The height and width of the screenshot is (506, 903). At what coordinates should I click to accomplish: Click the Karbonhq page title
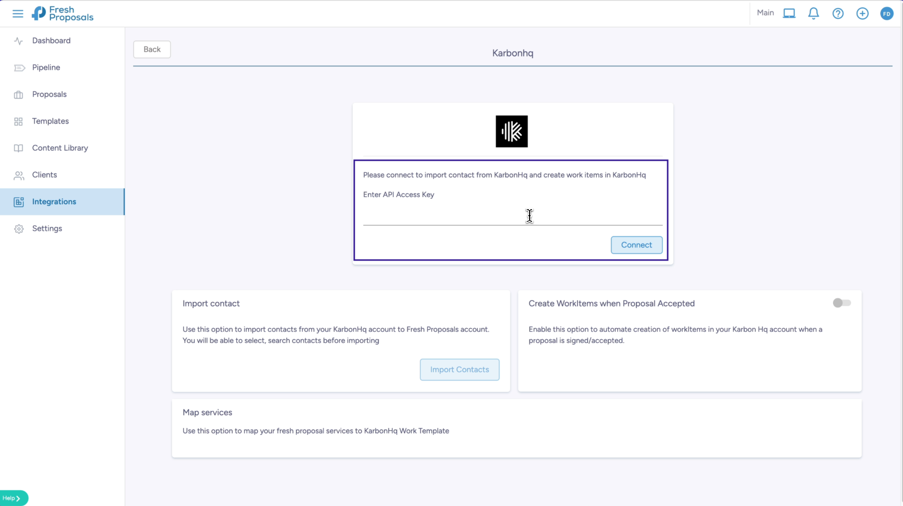(x=512, y=53)
